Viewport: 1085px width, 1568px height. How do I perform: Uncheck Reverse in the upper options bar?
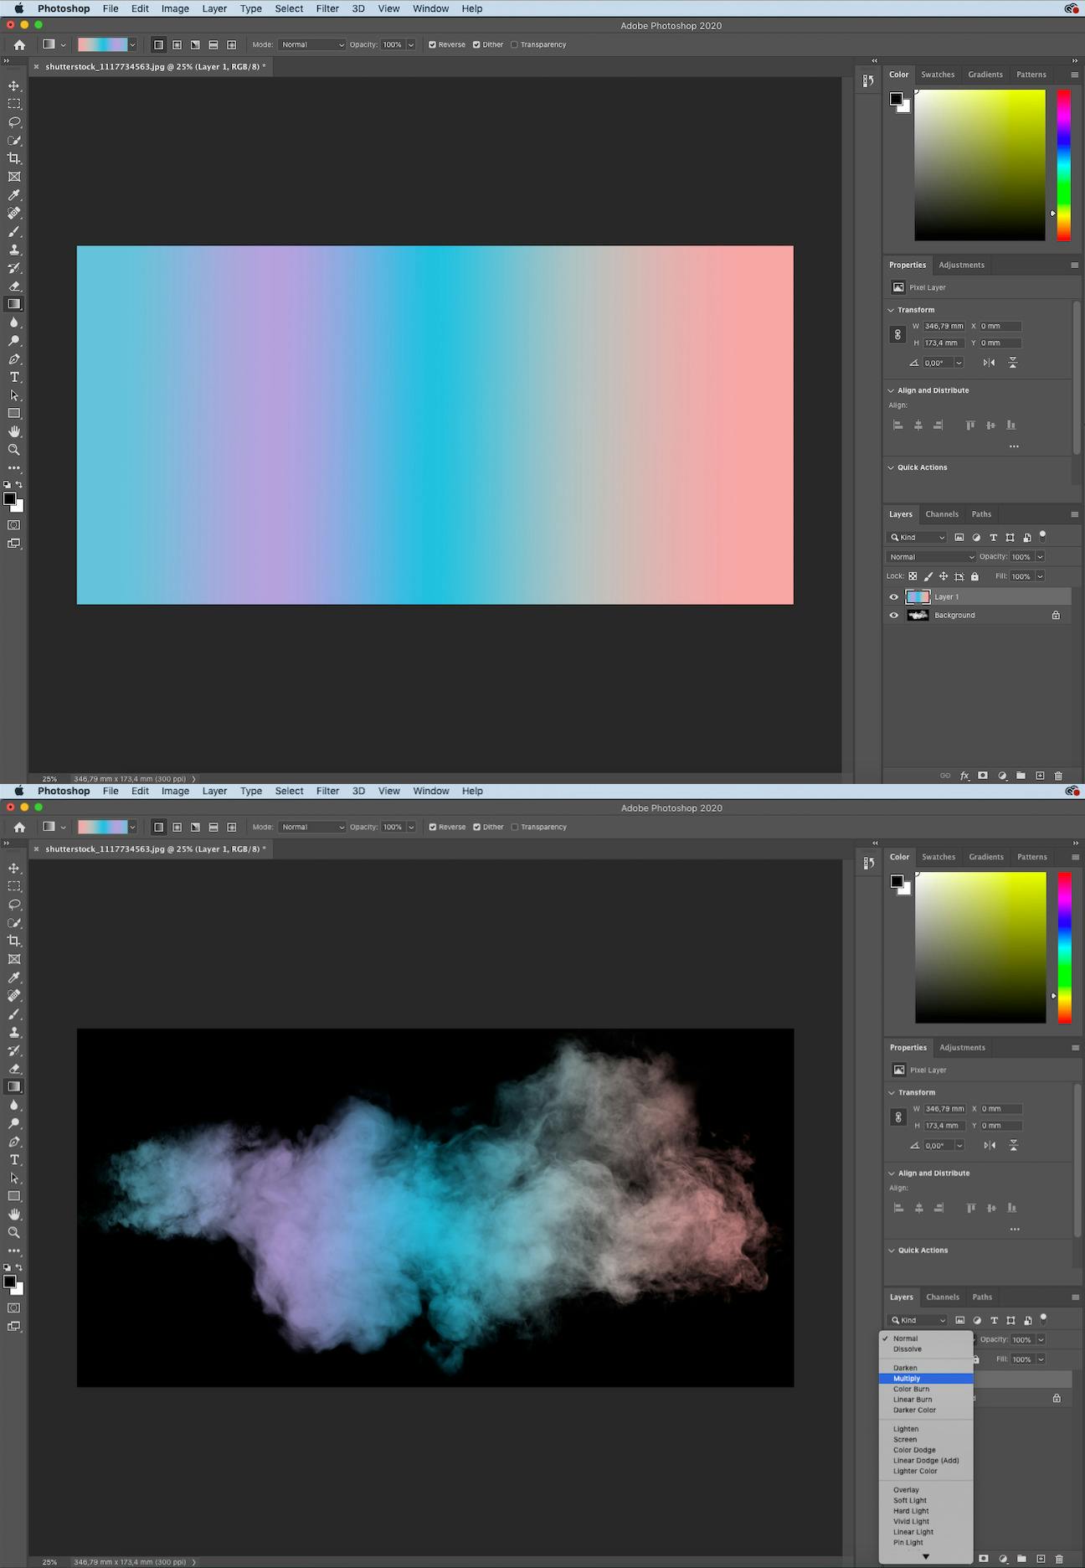(433, 45)
